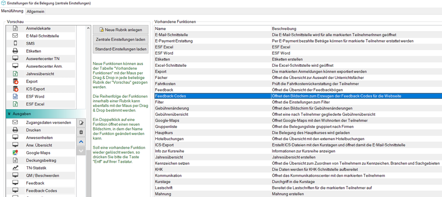The image size is (442, 197).
Task: Click the edit rubric pencil icon
Action: [81, 123]
